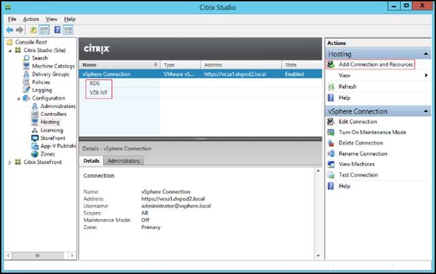The width and height of the screenshot is (436, 274).
Task: Select the Citrix Studio (Site) node
Action: (45, 50)
